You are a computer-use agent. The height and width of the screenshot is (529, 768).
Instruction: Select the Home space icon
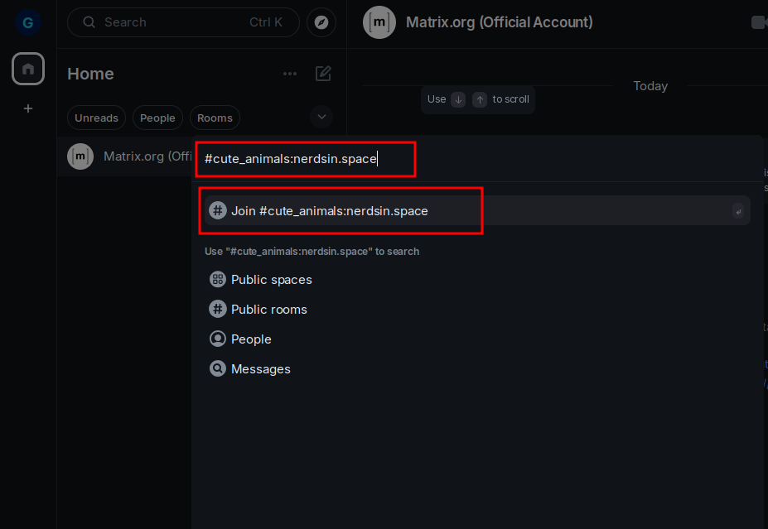(x=27, y=69)
